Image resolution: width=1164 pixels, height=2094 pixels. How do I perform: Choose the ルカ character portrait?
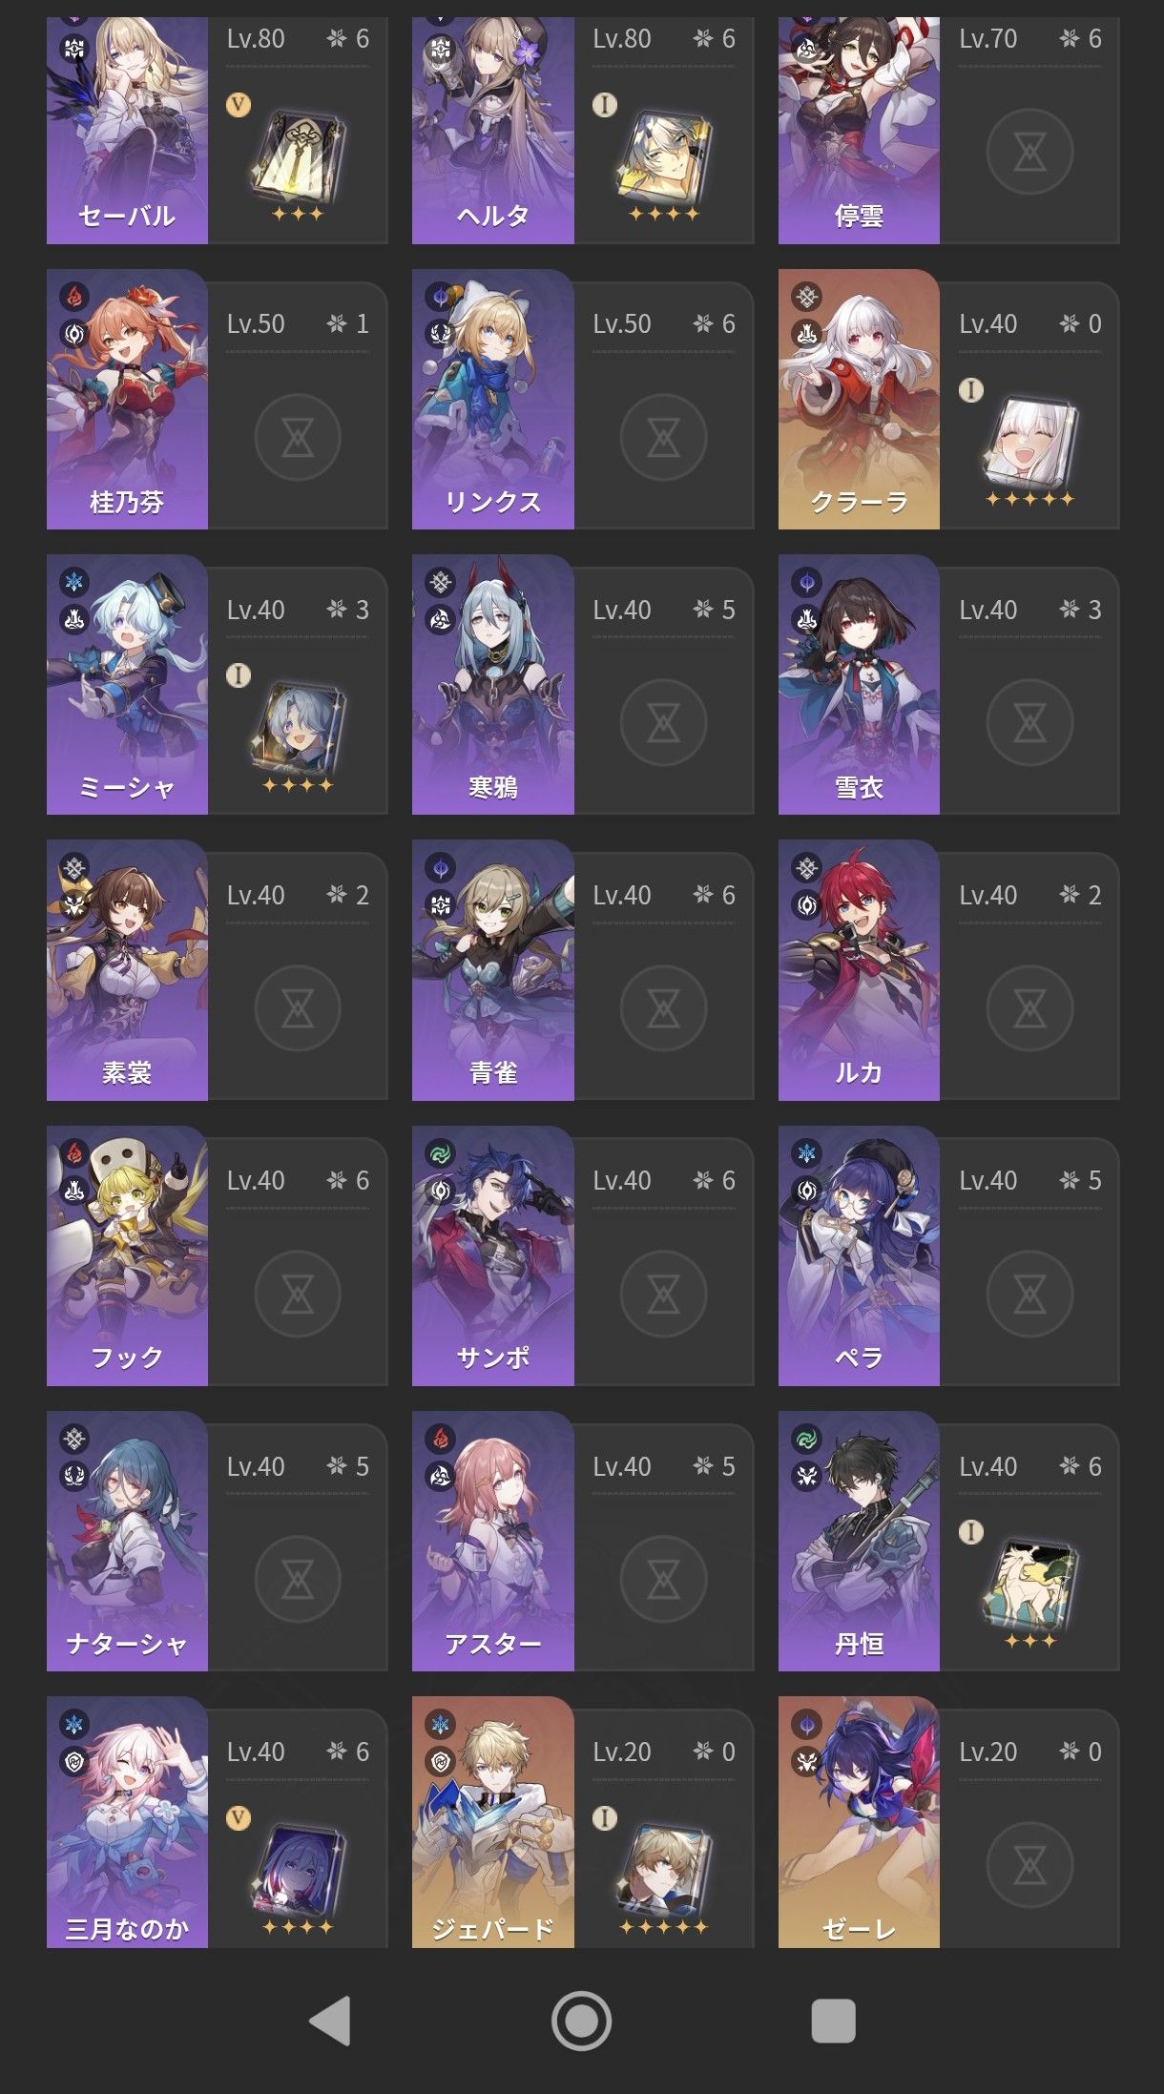click(x=859, y=969)
